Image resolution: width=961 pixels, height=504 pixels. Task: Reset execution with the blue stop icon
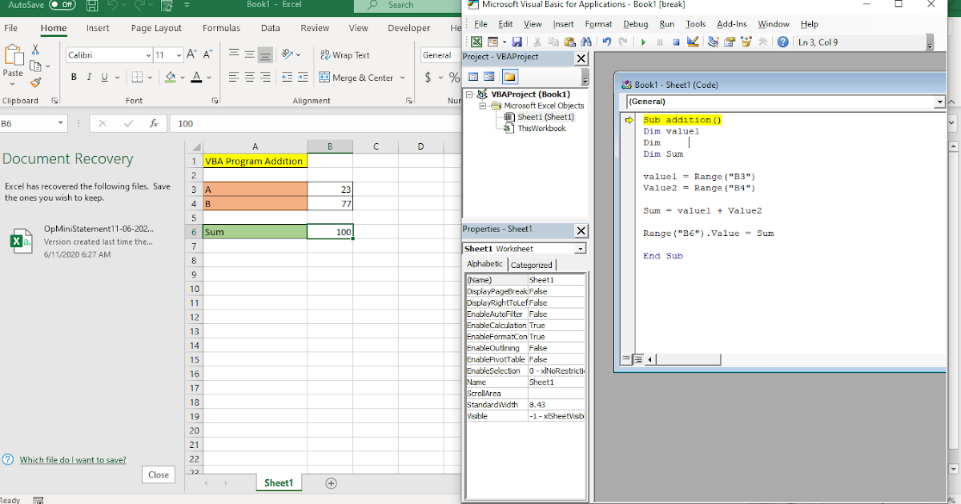676,42
